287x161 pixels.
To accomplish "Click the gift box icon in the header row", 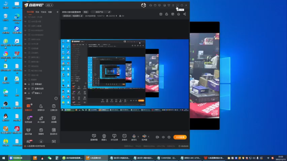I will point(161,14).
